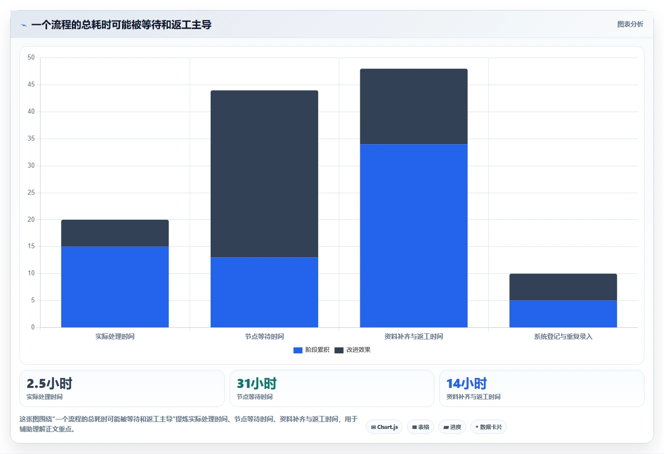Click the dark segment of 节点等待时间 bar
This screenshot has height=454, width=664.
pos(264,174)
